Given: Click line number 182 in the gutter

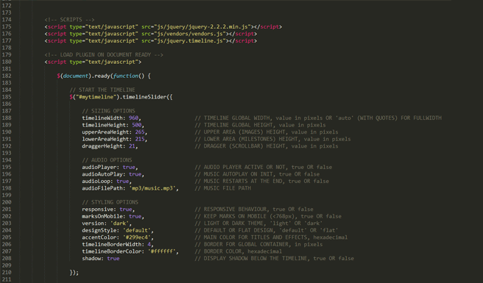Looking at the screenshot, I should pos(7,76).
